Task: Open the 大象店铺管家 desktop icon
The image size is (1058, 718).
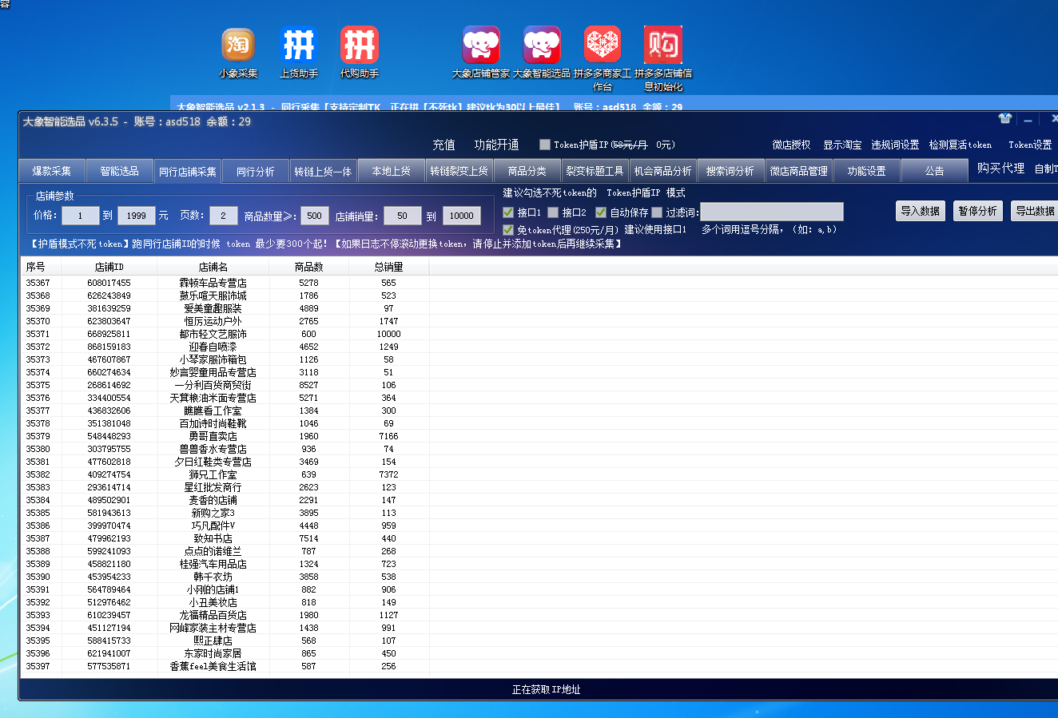Action: pyautogui.click(x=481, y=52)
